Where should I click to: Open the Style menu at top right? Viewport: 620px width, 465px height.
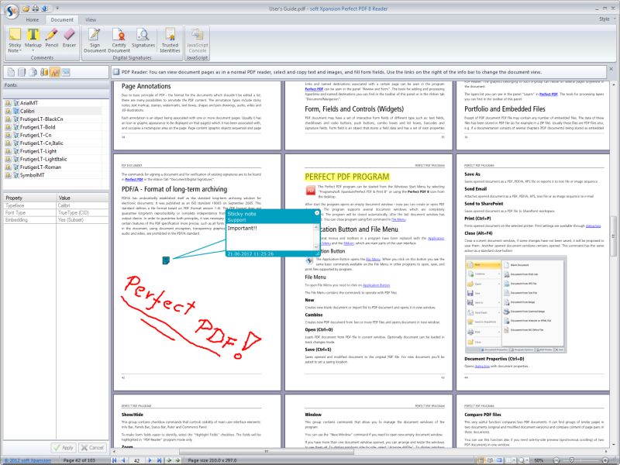point(607,19)
